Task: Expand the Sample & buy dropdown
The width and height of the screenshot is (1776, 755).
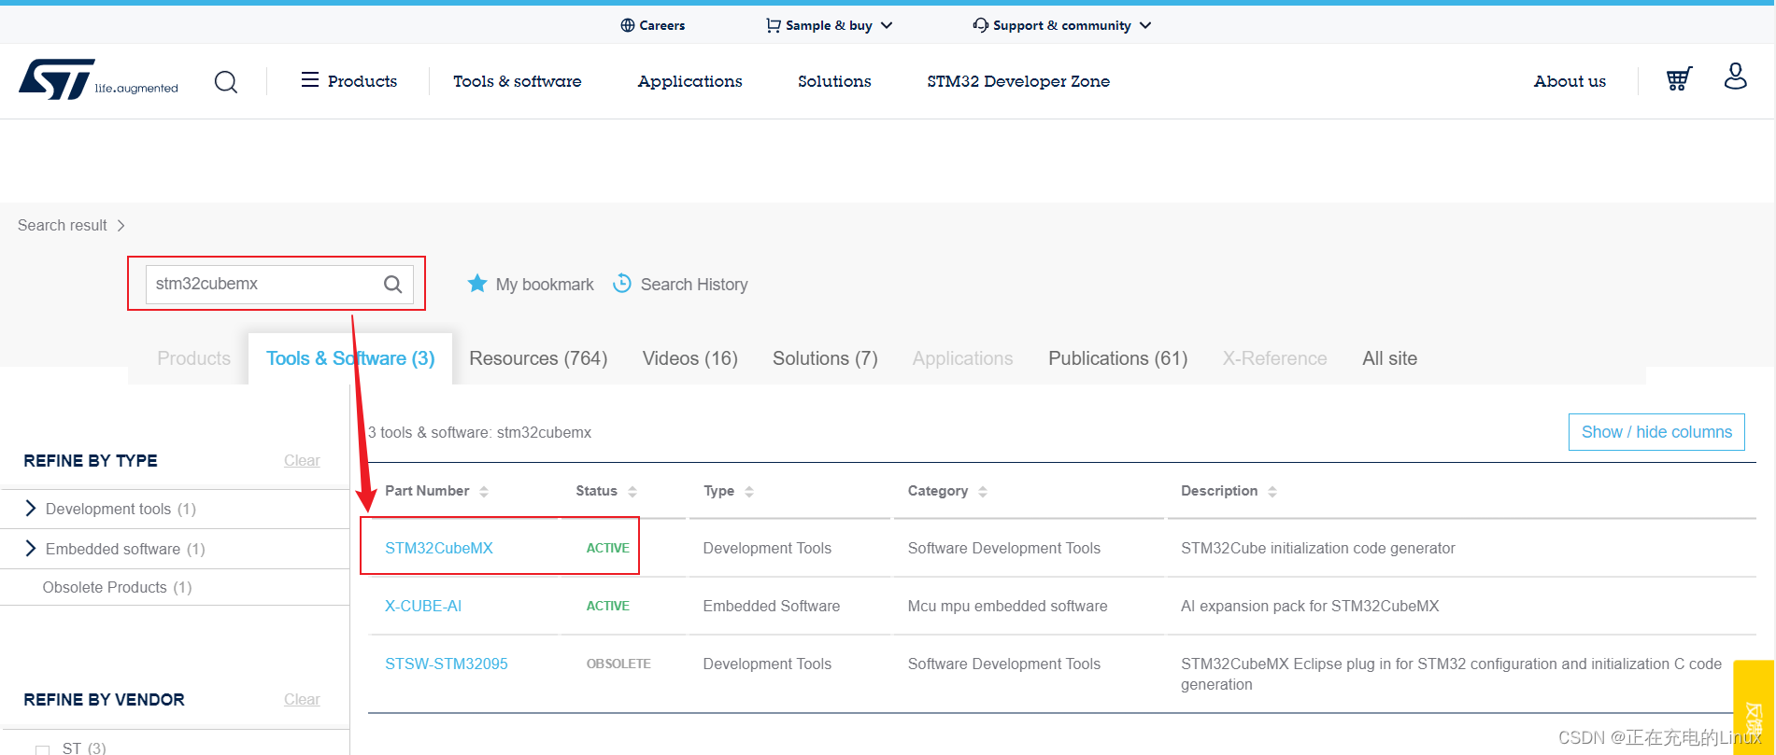Action: (887, 25)
